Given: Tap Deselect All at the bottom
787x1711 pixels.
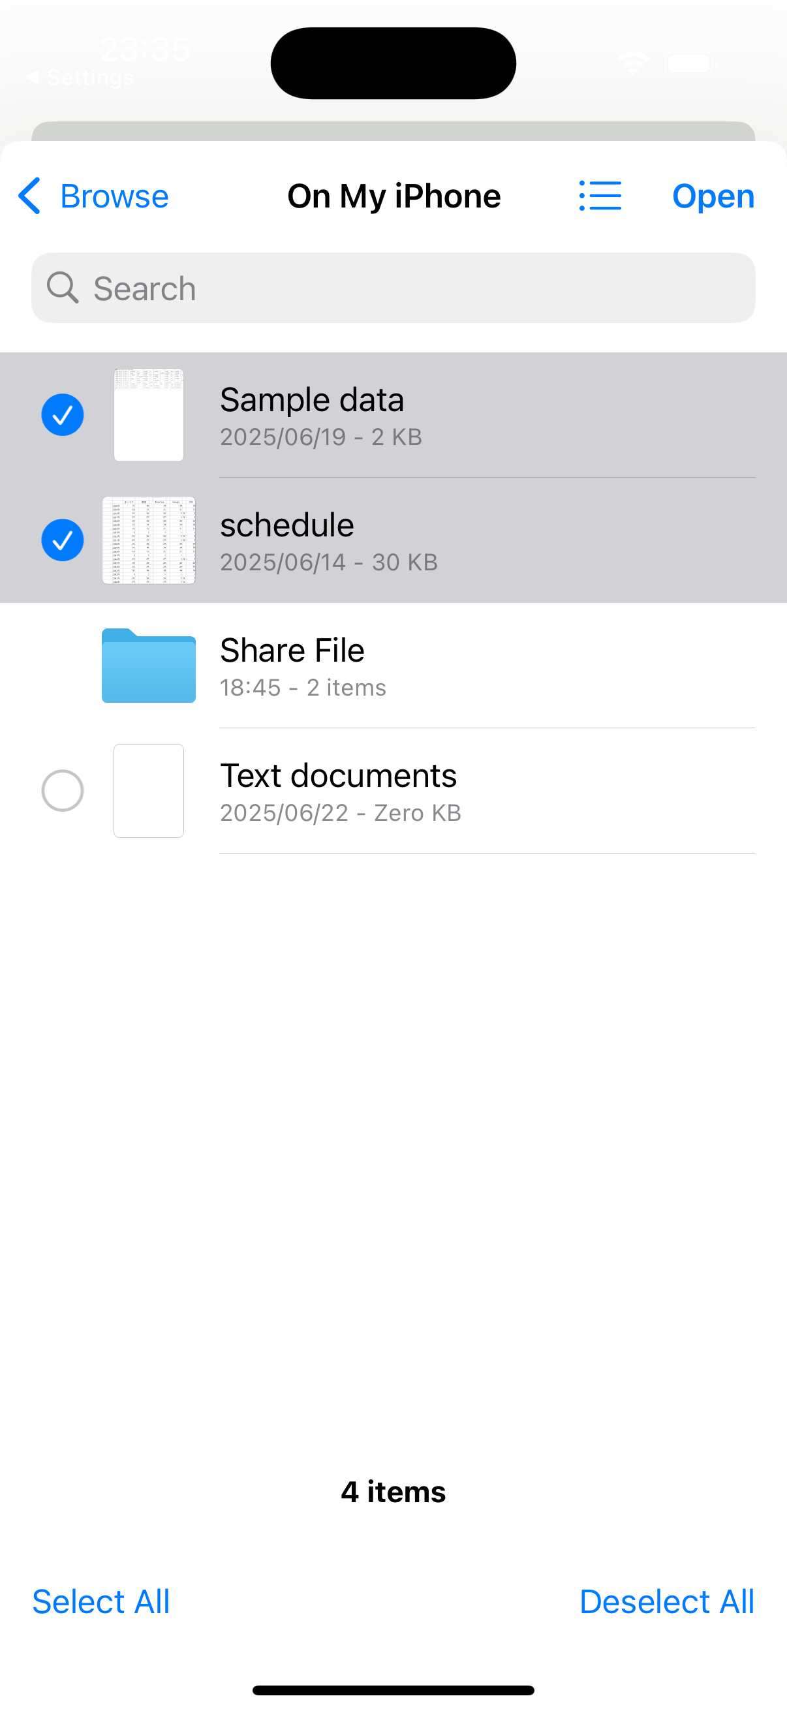Looking at the screenshot, I should coord(666,1601).
